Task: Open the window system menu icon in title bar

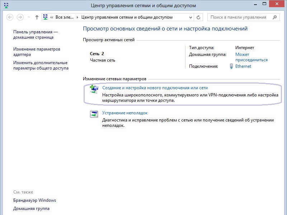Action: [6, 5]
